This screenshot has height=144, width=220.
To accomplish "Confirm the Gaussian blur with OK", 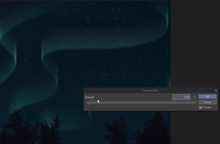I will point(208,97).
